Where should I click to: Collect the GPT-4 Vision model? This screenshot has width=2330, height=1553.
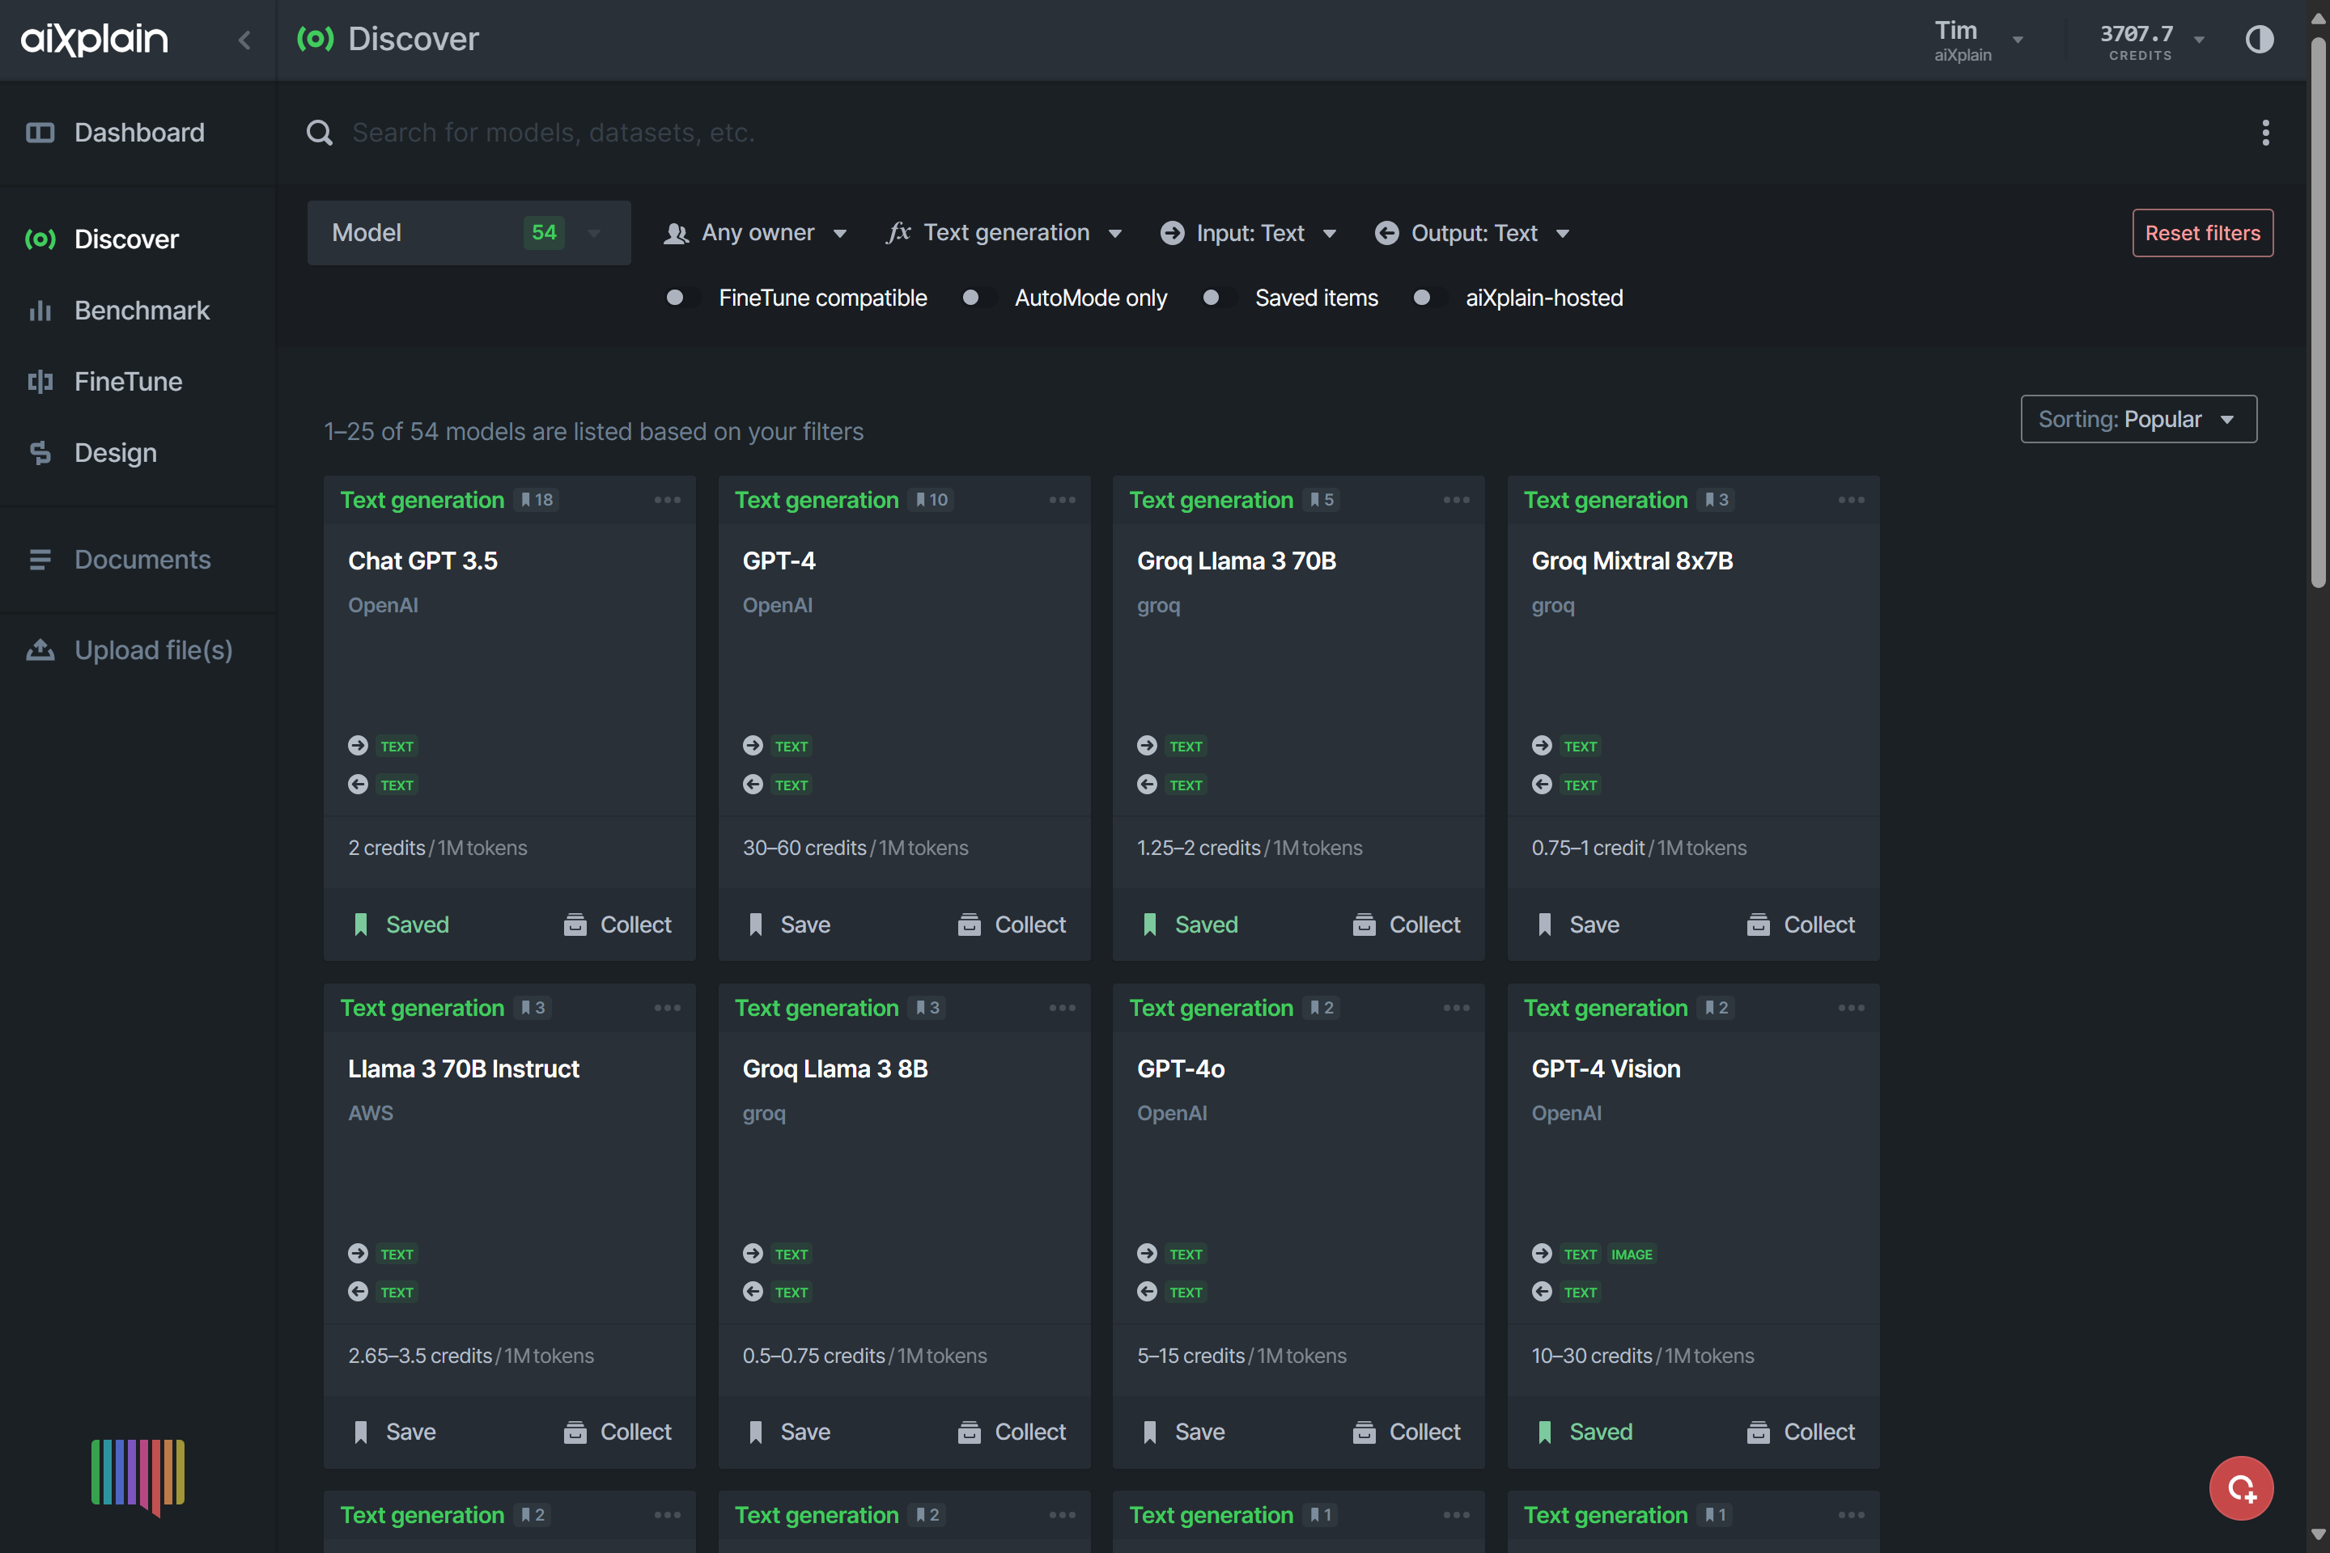(x=1800, y=1432)
